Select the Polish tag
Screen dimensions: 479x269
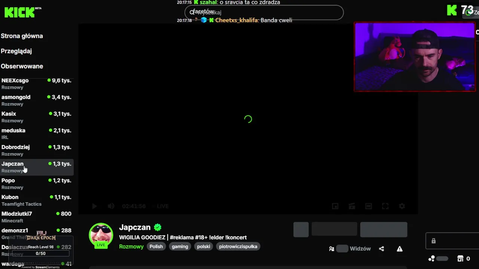point(156,247)
